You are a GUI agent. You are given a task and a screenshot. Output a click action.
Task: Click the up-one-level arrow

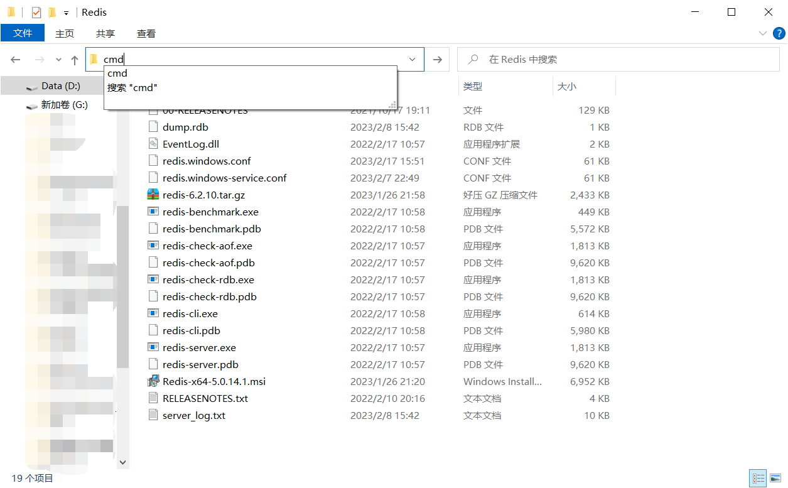tap(75, 60)
